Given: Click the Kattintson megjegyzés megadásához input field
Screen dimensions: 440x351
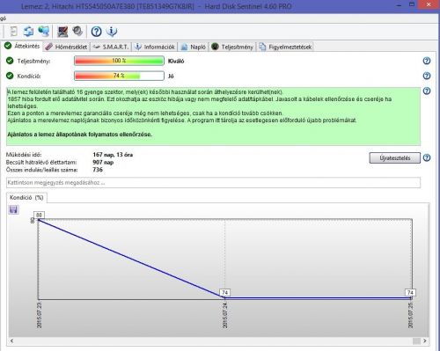Looking at the screenshot, I should tap(213, 183).
